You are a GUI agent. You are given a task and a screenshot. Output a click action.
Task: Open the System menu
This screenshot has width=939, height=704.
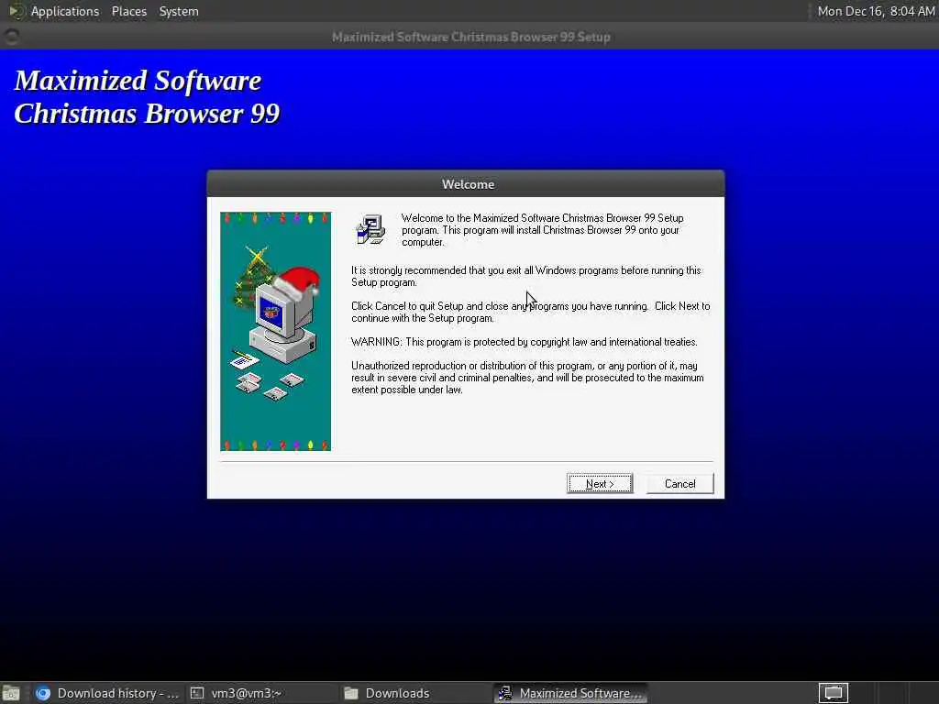tap(179, 11)
